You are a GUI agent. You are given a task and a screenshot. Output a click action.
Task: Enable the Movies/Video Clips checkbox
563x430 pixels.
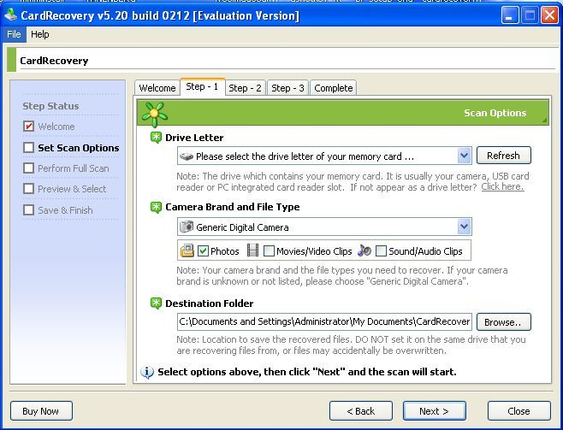click(x=269, y=251)
